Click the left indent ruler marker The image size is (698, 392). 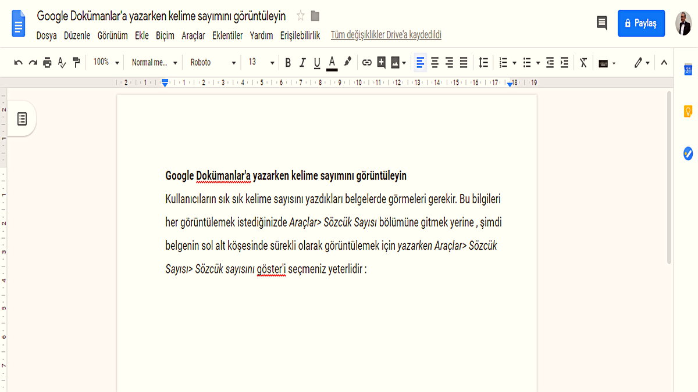[165, 84]
